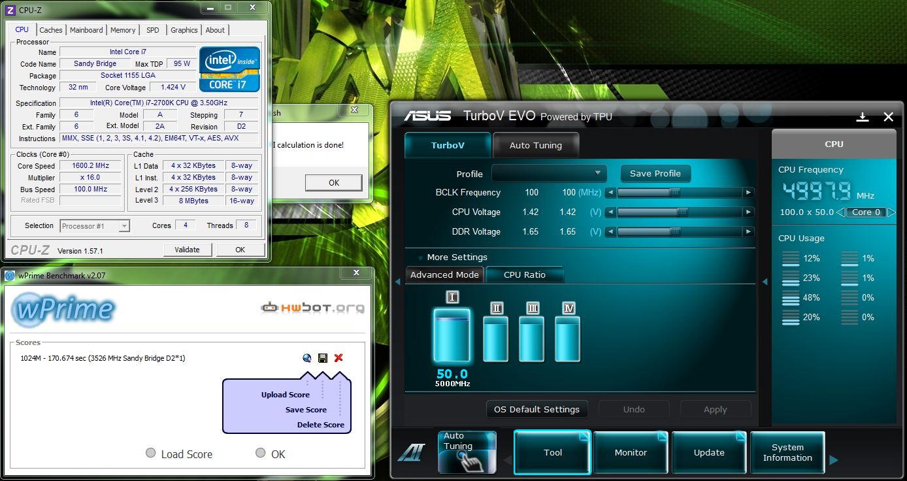Toggle the More Settings bullet
The width and height of the screenshot is (907, 481).
point(421,257)
